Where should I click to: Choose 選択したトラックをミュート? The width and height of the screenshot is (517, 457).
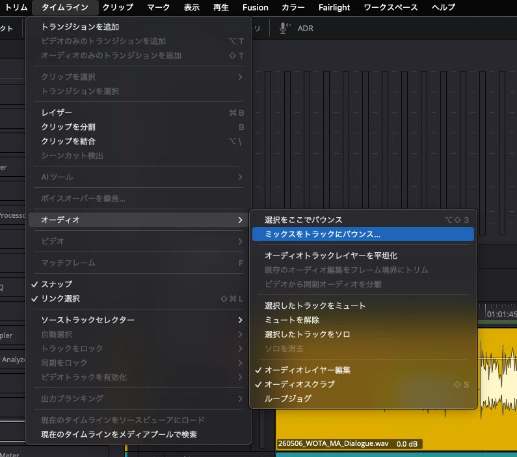point(363,306)
